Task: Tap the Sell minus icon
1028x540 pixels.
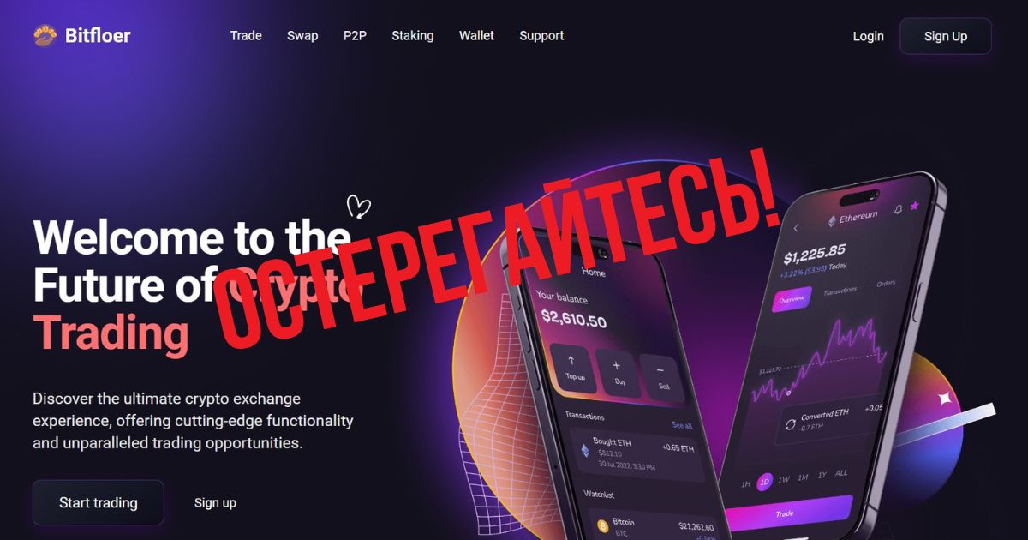Action: (660, 369)
